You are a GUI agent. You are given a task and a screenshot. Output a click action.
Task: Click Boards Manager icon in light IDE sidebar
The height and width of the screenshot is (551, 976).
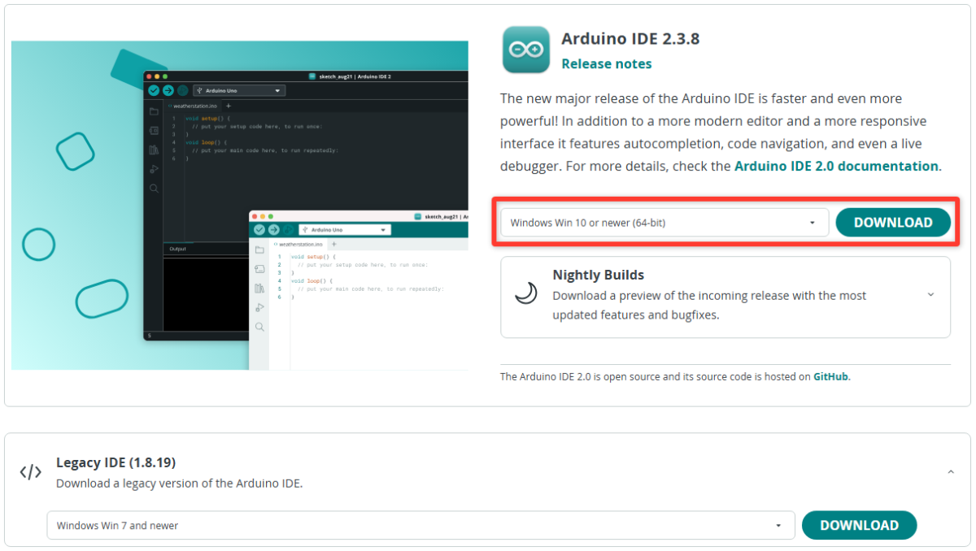(x=259, y=269)
